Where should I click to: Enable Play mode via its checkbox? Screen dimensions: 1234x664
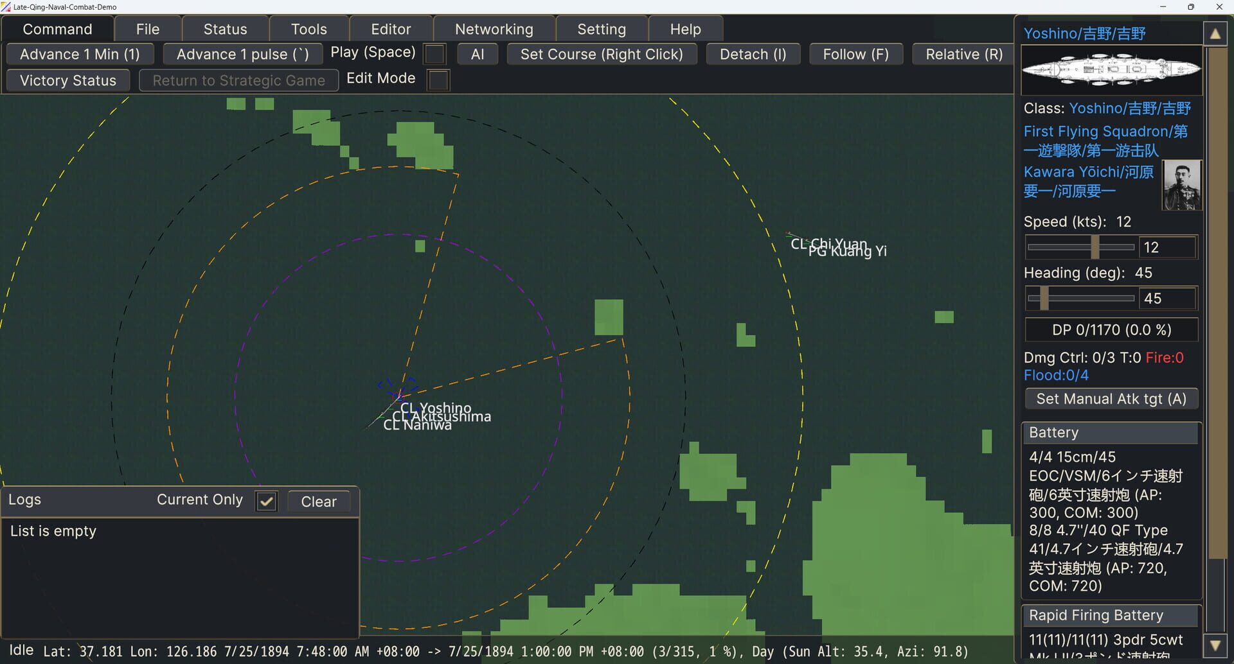tap(434, 54)
